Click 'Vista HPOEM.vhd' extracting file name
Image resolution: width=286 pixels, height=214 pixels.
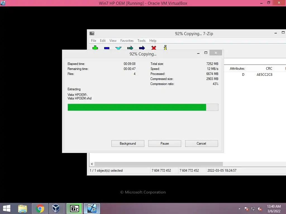pos(80,98)
